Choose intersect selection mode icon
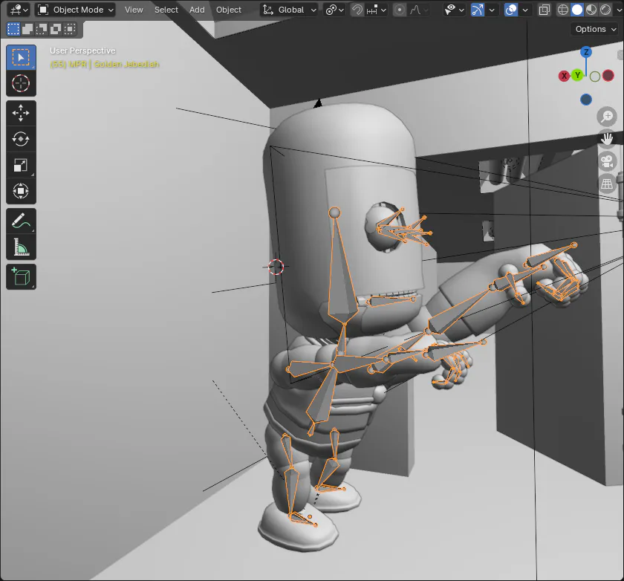This screenshot has width=624, height=581. [70, 29]
